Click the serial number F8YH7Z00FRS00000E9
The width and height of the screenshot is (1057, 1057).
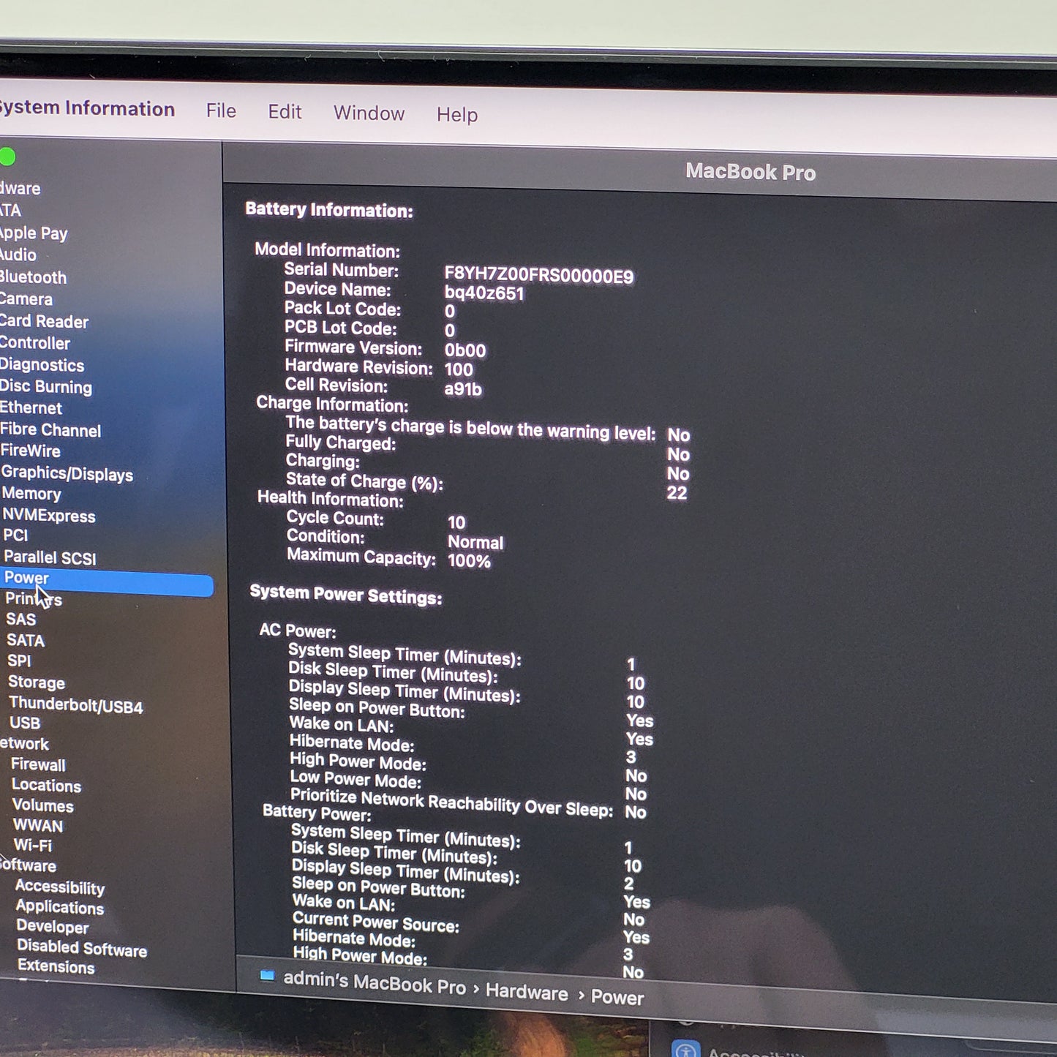[x=539, y=276]
